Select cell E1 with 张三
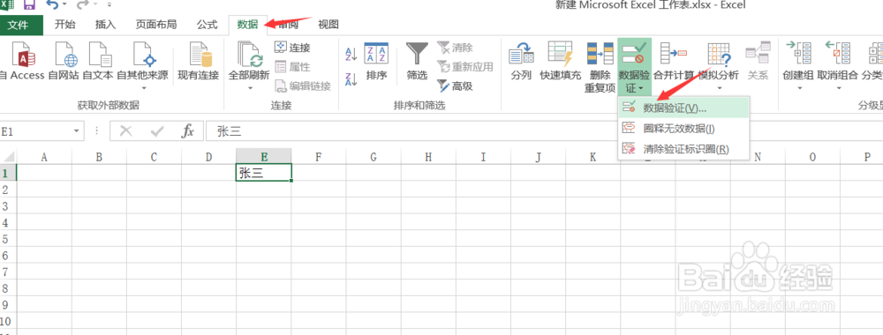 pos(264,173)
